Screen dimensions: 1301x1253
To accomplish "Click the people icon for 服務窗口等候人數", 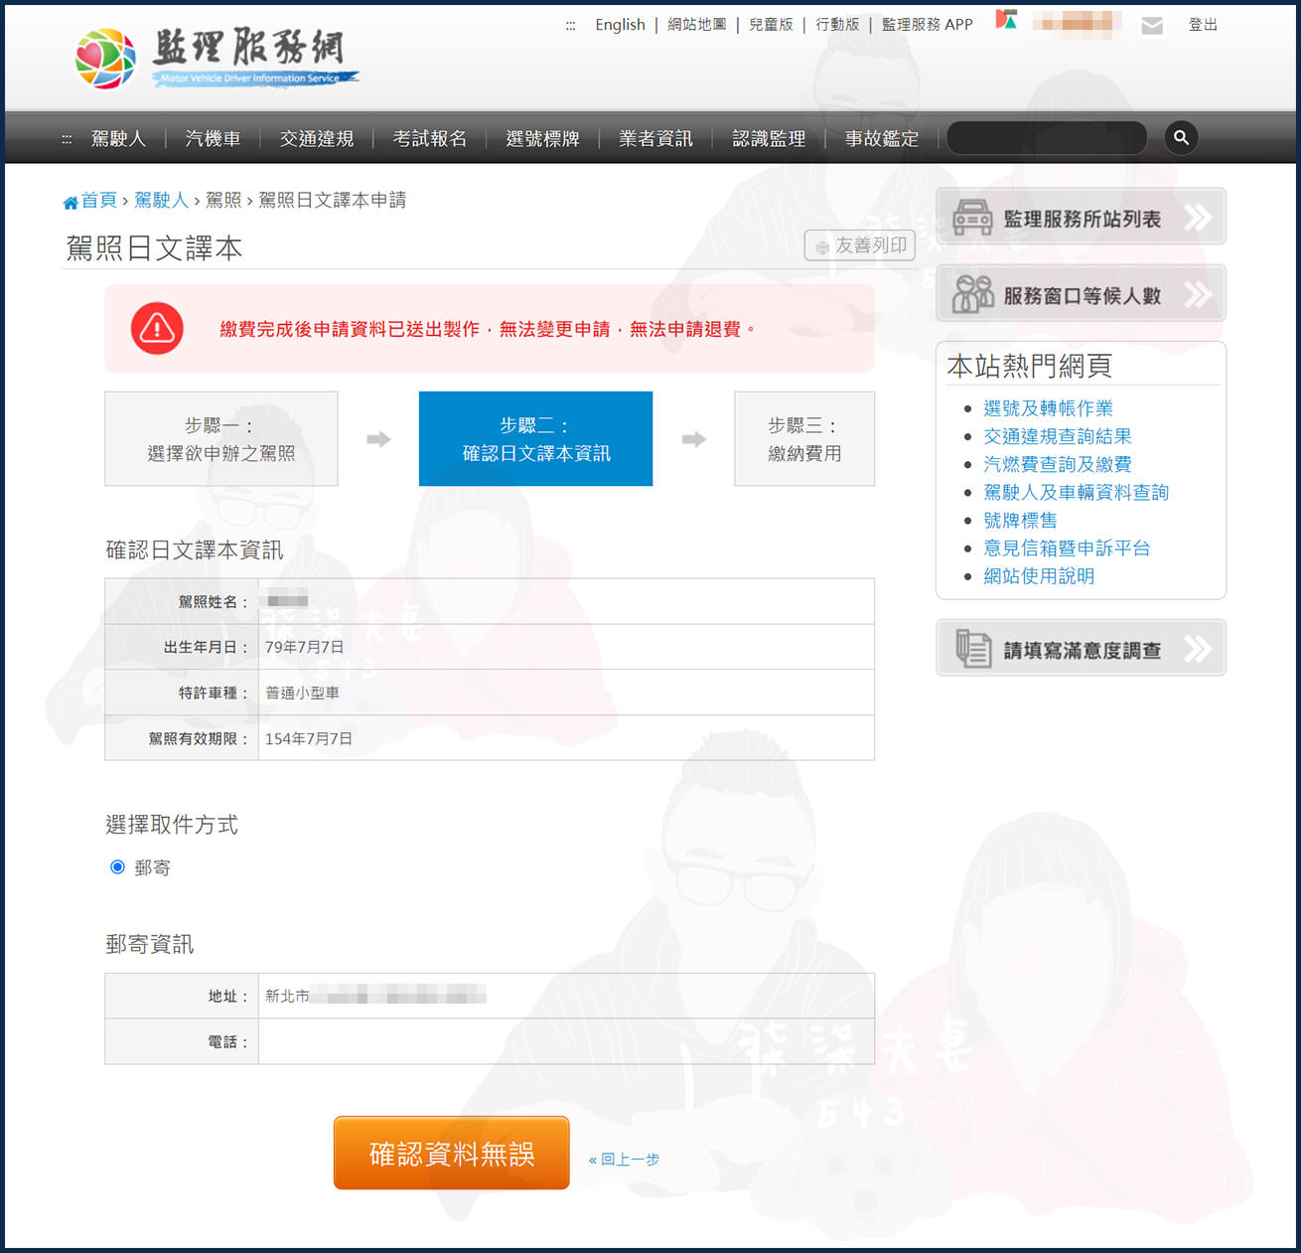I will tap(972, 295).
